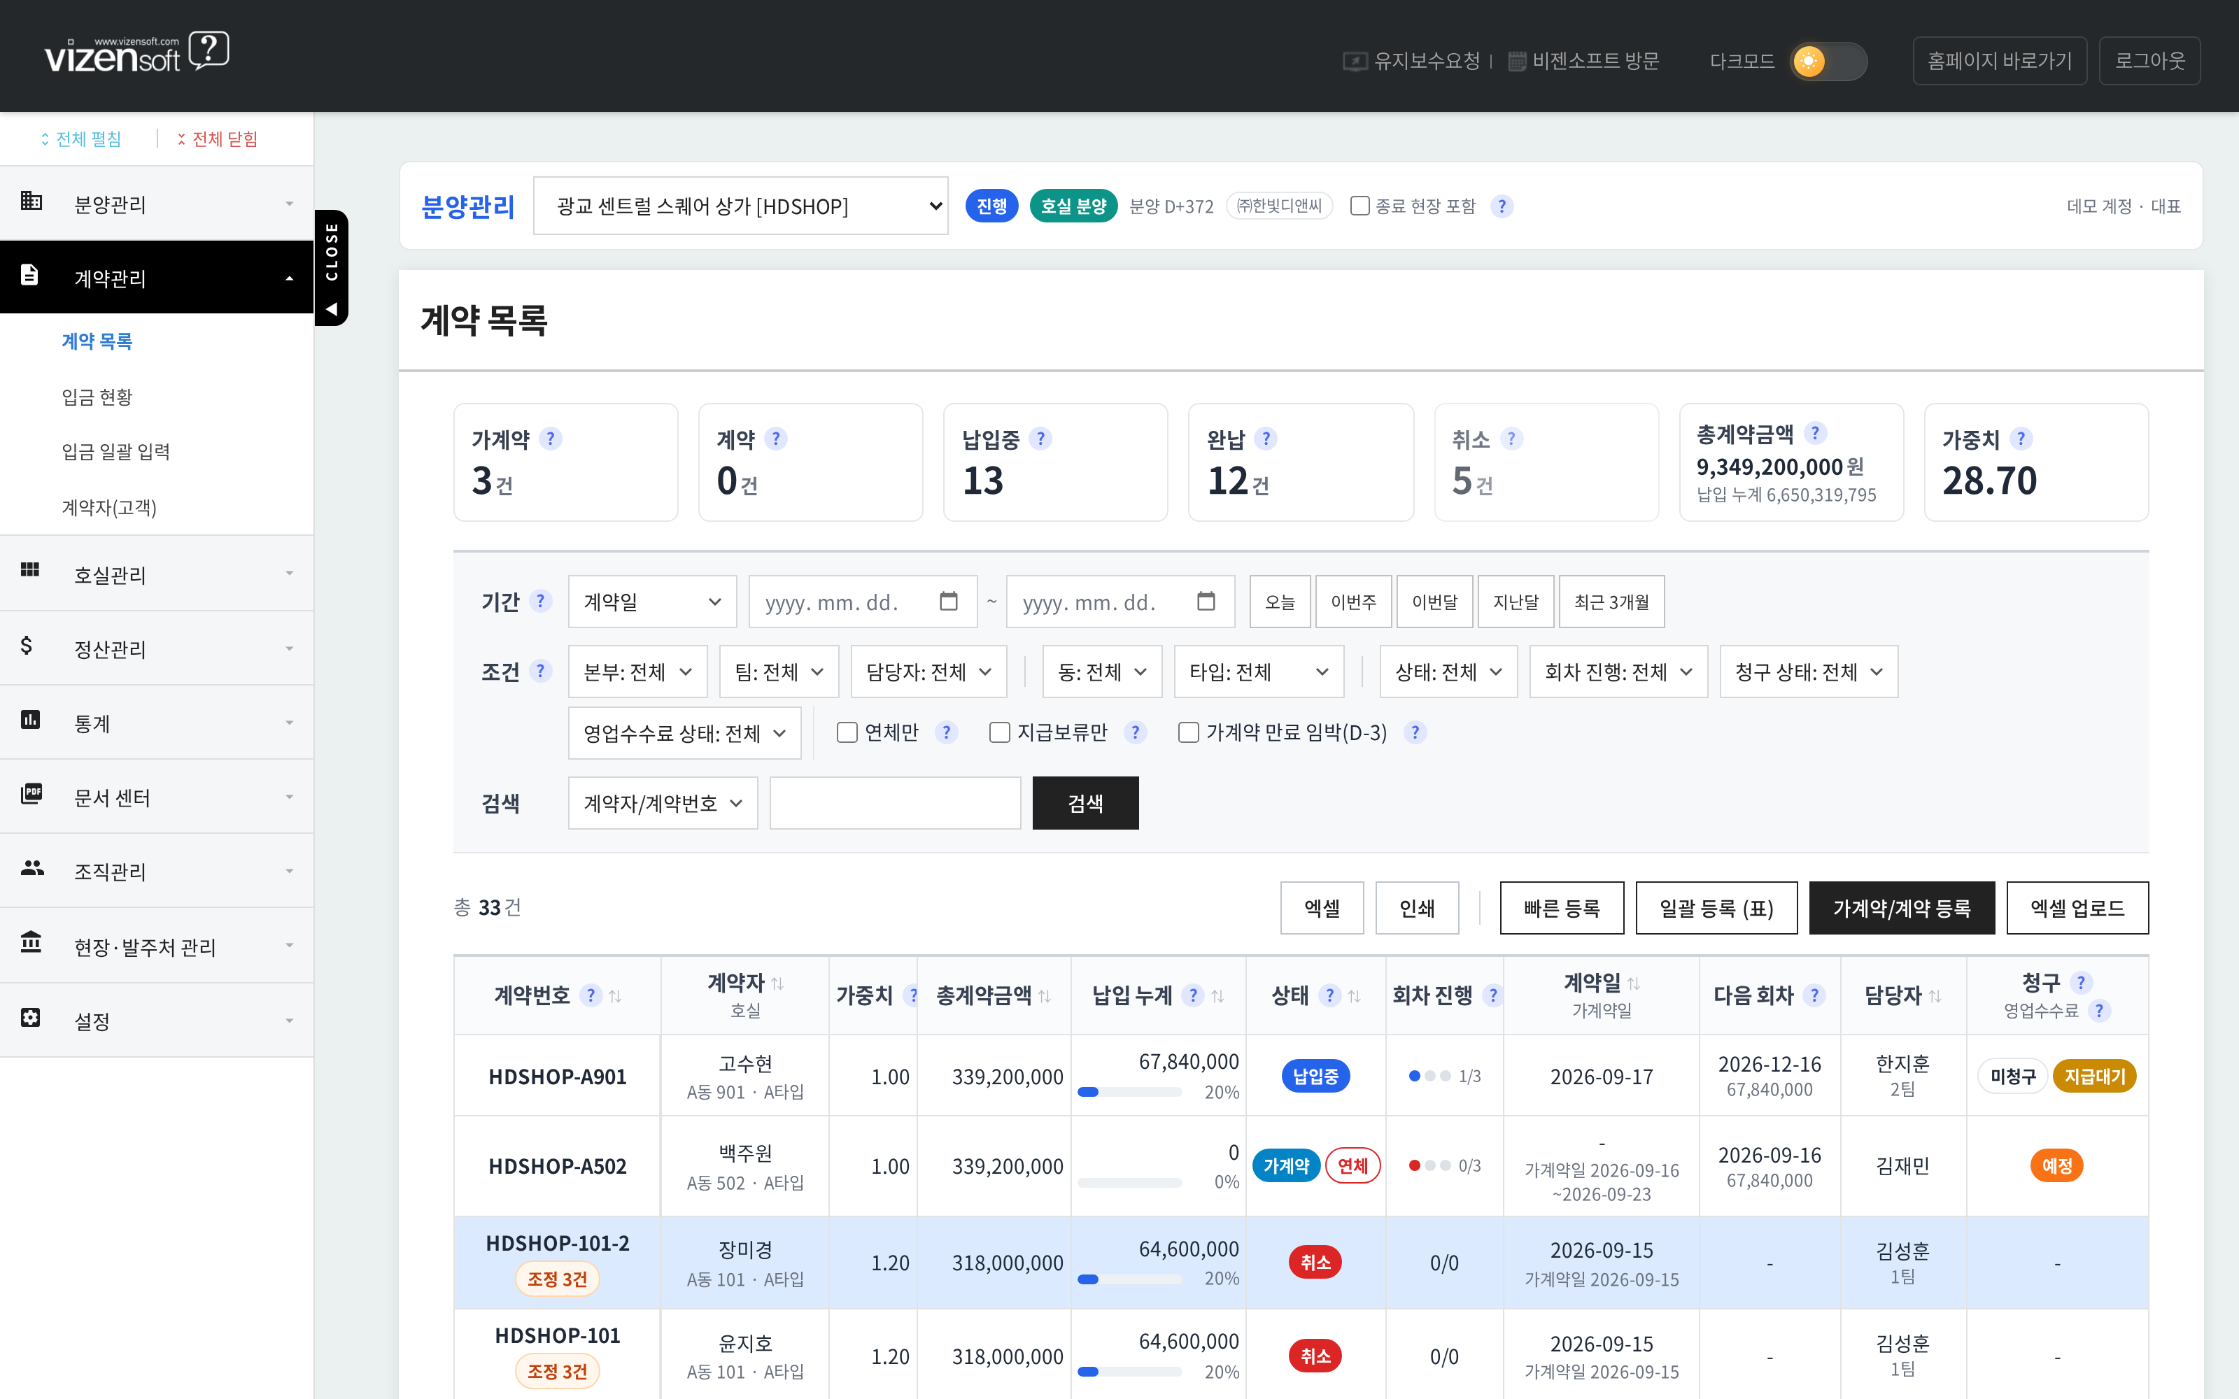Open 계약 목록 submenu item
Image resolution: width=2239 pixels, height=1399 pixels.
point(97,341)
